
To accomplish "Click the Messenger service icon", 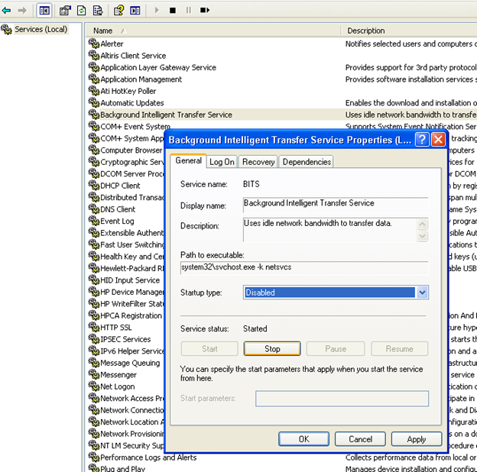I will click(94, 374).
